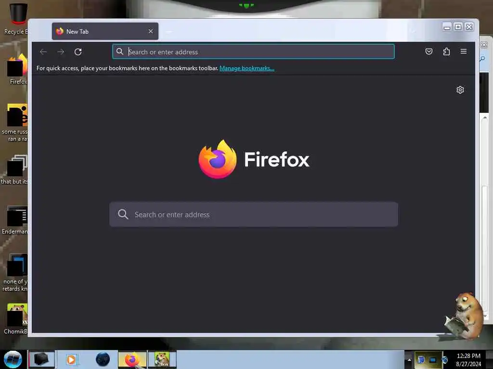Click the magnifier icon in address bar
Screen dimensions: 493x369
click(x=120, y=51)
